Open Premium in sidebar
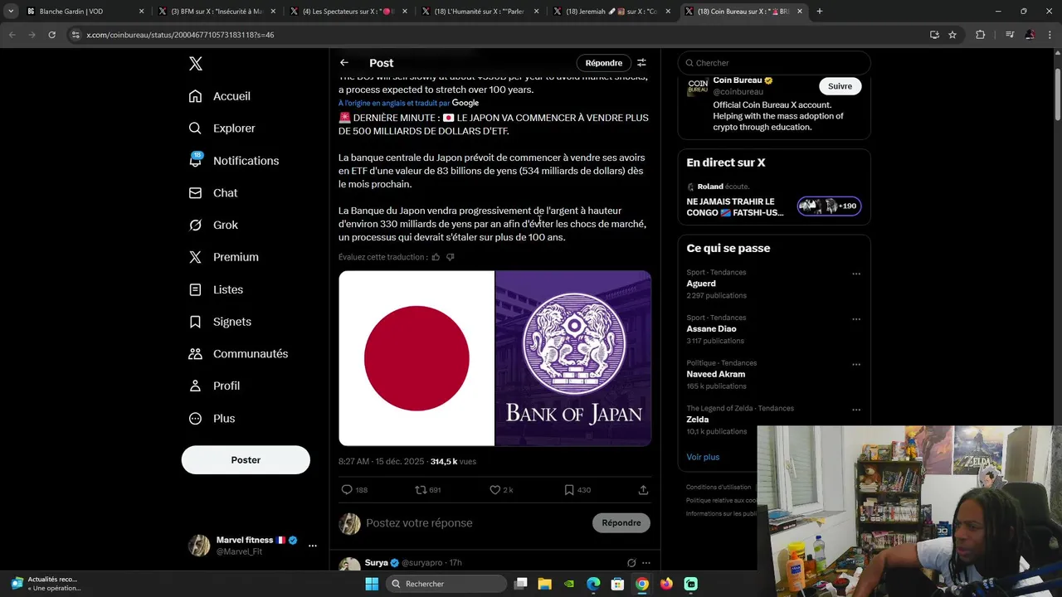Viewport: 1062px width, 597px height. pos(224,257)
